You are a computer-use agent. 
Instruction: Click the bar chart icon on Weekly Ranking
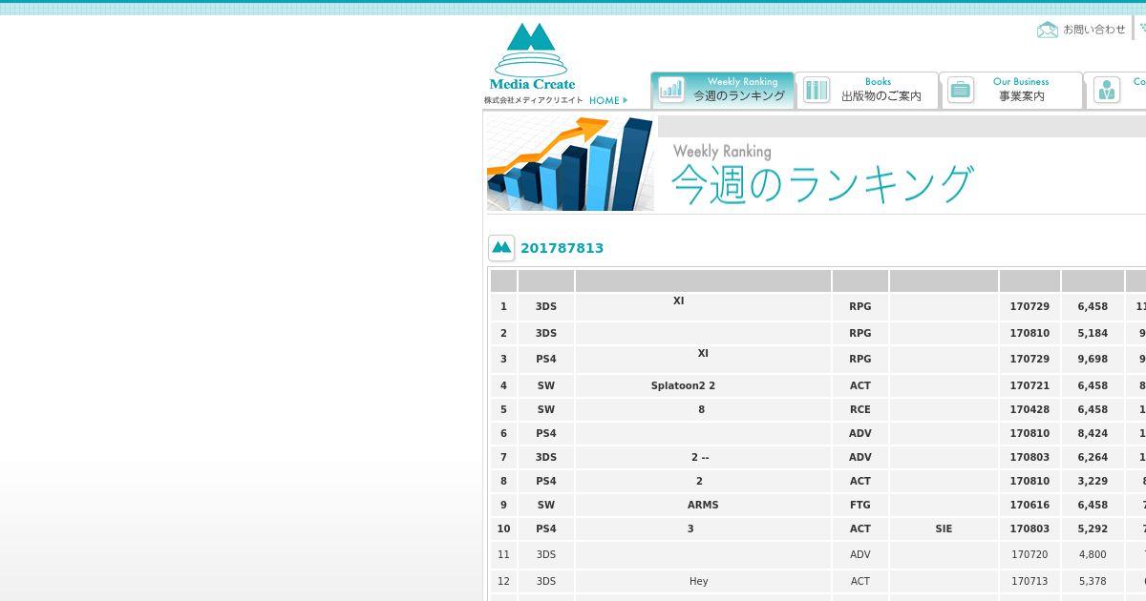[x=671, y=90]
